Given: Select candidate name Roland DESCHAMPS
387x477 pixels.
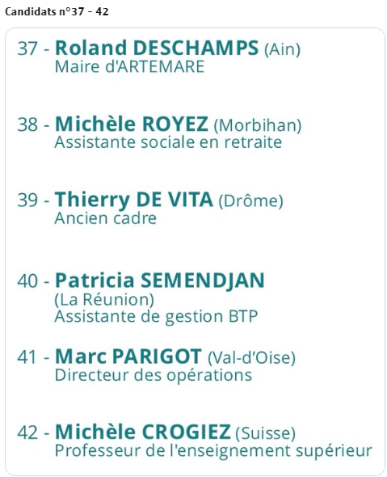Looking at the screenshot, I should (x=157, y=48).
